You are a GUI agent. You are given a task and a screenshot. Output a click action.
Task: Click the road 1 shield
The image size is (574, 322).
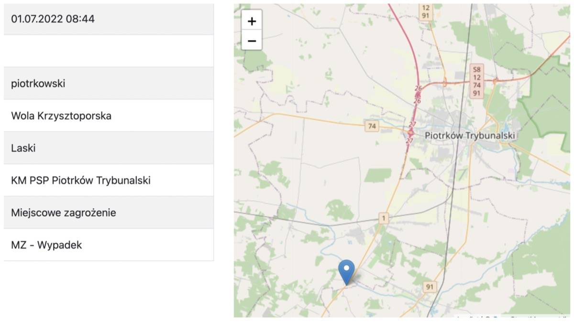tap(383, 218)
